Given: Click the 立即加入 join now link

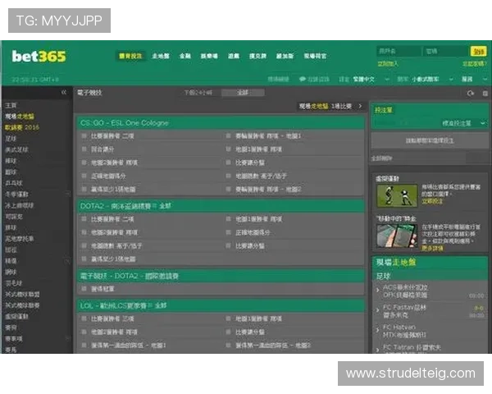Looking at the screenshot, I should (388, 64).
